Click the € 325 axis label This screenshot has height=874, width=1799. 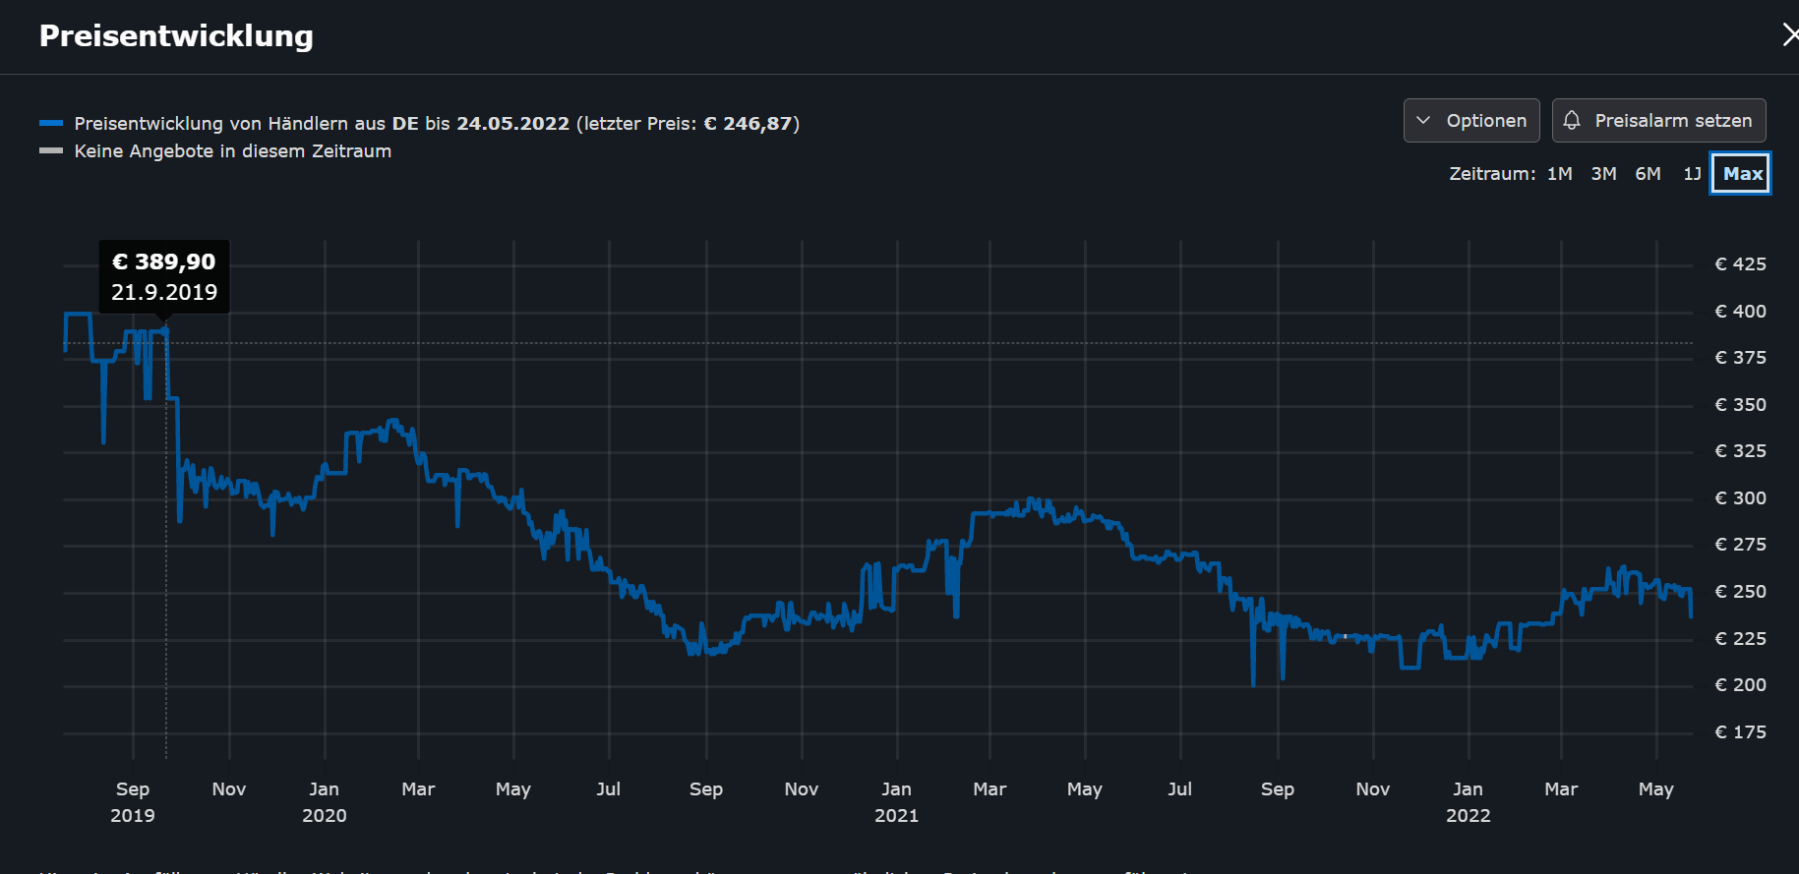coord(1740,451)
